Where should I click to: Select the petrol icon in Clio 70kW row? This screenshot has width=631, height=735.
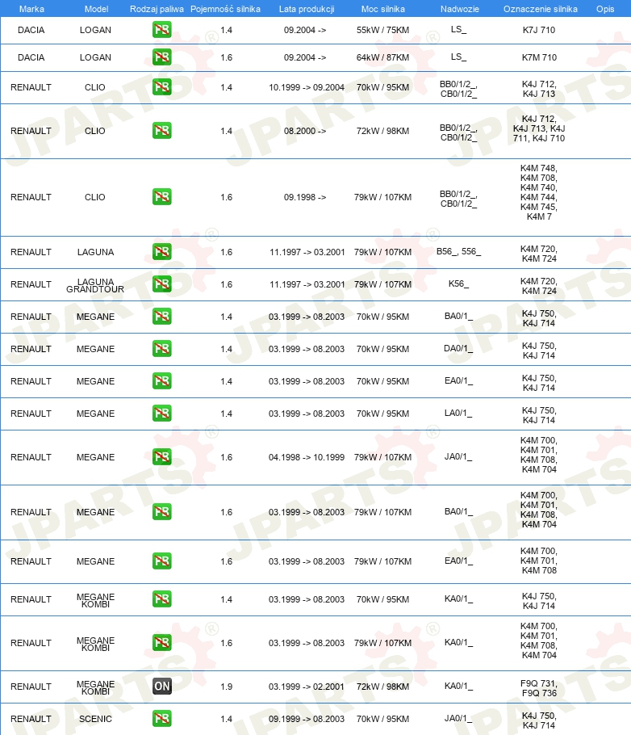[x=161, y=86]
